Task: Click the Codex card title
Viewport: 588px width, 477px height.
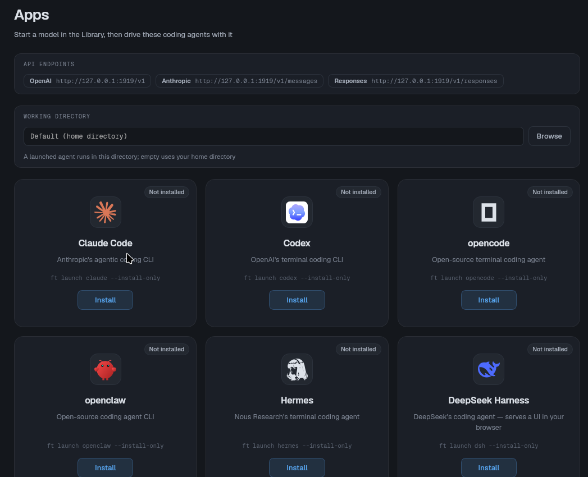Action: 297,243
